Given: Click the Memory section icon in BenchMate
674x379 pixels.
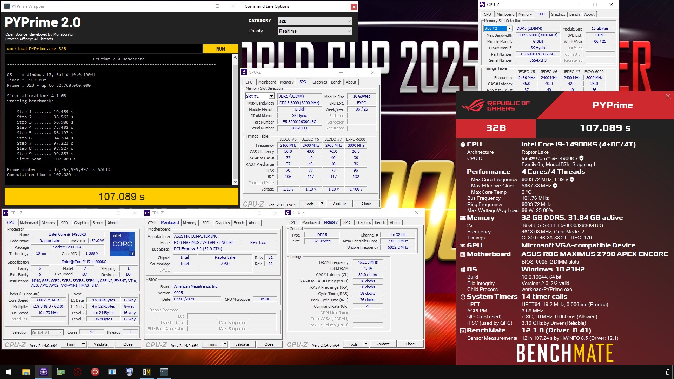Looking at the screenshot, I should (463, 218).
